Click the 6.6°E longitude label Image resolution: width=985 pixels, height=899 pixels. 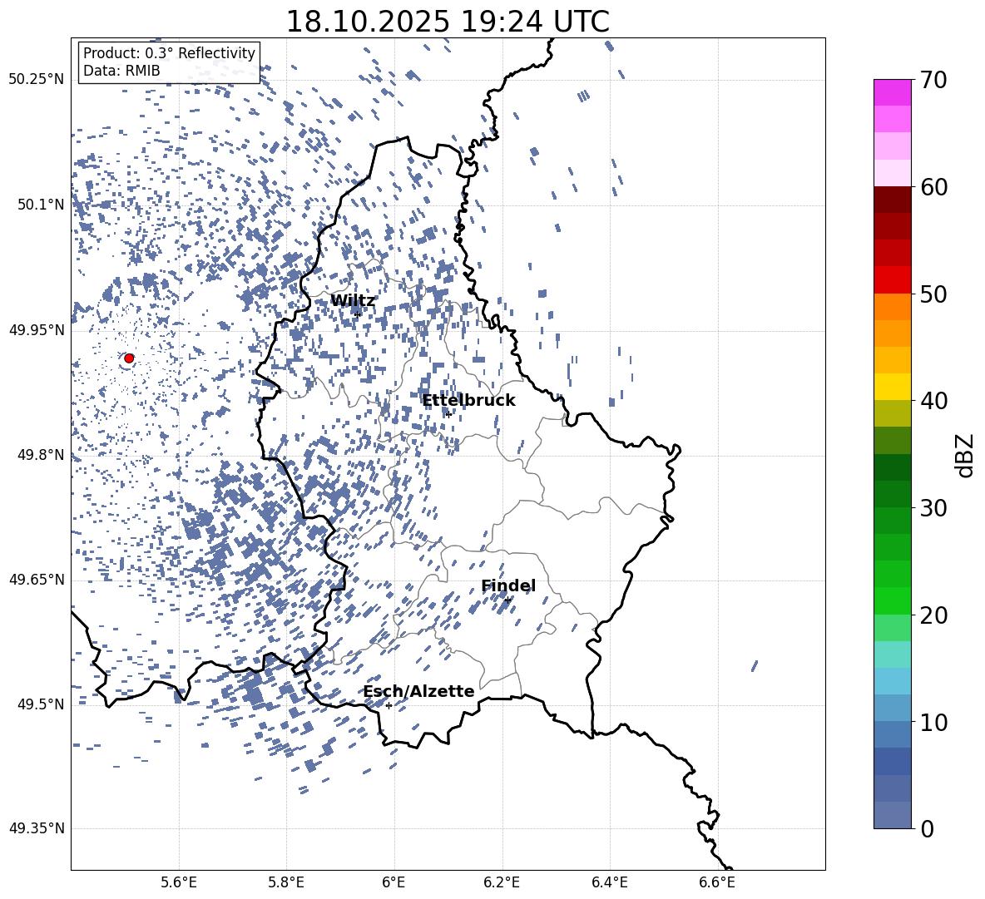point(717,882)
